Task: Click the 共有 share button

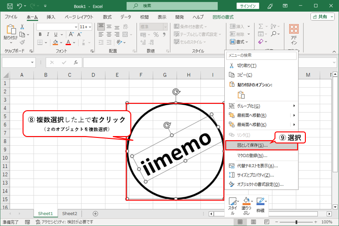Action: coord(322,17)
